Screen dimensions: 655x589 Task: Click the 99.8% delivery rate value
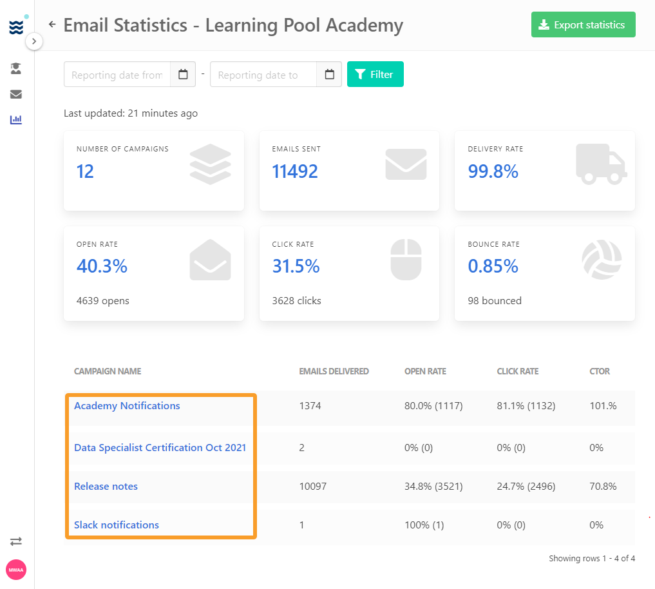493,171
